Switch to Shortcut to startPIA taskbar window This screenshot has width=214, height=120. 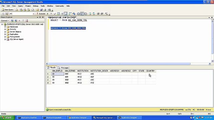[x=29, y=118]
